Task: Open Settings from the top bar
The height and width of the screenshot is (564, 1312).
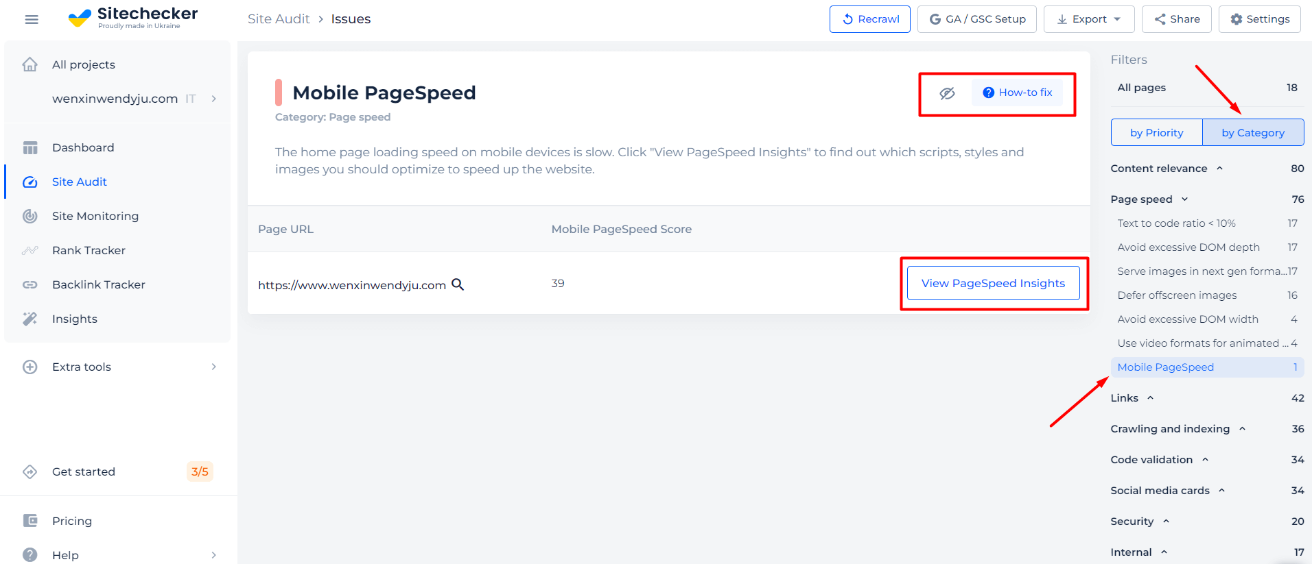Action: click(x=1260, y=19)
